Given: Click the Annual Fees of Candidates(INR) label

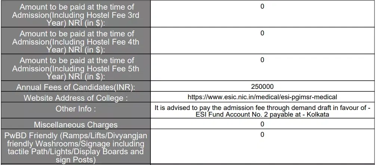Looking at the screenshot, I should (x=75, y=87).
